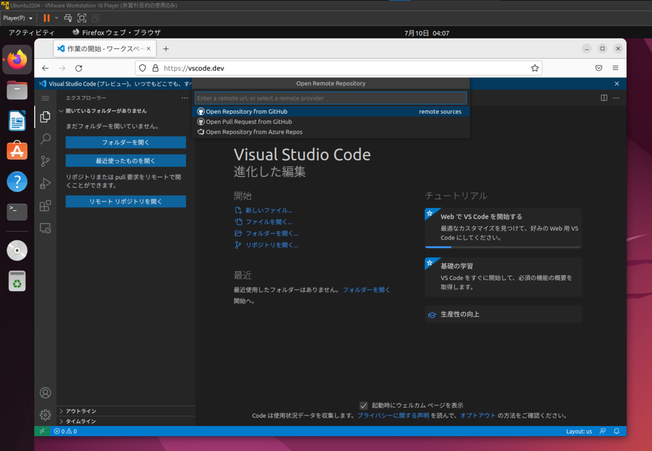
Task: Click the remote indicator in status bar
Action: coord(42,431)
